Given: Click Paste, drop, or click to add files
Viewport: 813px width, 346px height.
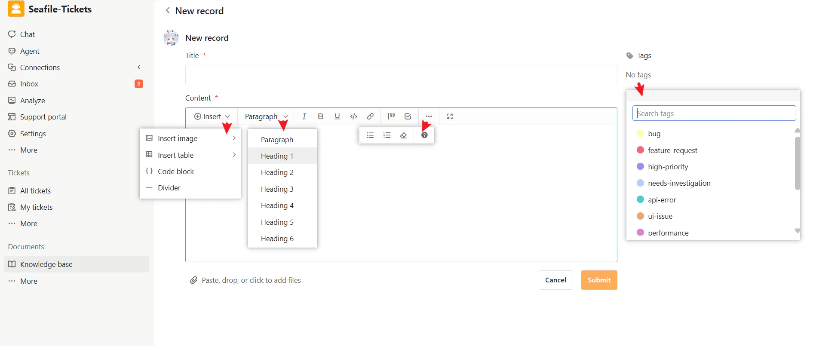Looking at the screenshot, I should pyautogui.click(x=251, y=280).
